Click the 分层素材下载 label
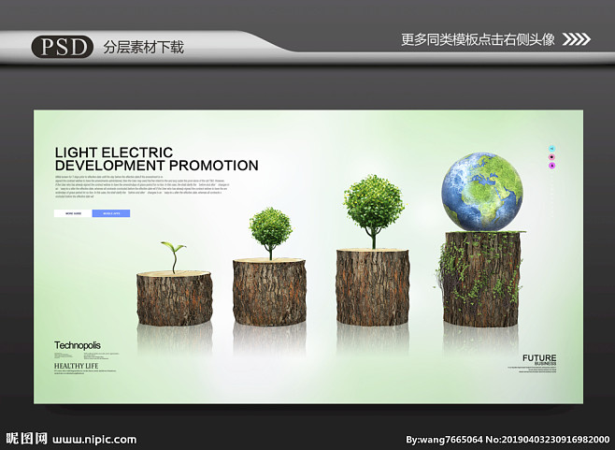 click(144, 47)
